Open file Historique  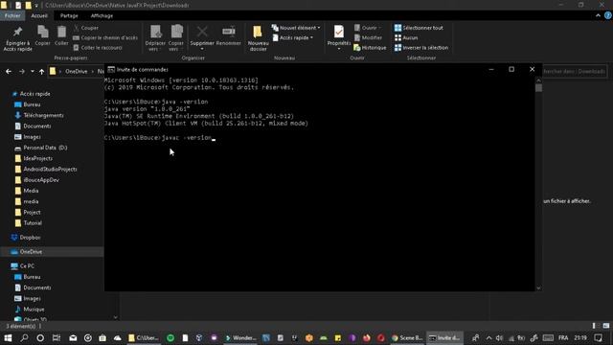(370, 47)
